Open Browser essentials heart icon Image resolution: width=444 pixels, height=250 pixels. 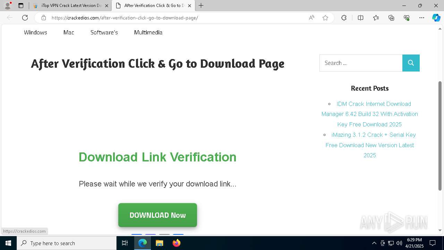[x=407, y=18]
